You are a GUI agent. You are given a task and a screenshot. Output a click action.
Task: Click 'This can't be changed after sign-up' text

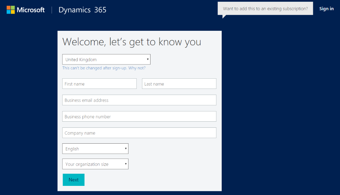[95, 68]
